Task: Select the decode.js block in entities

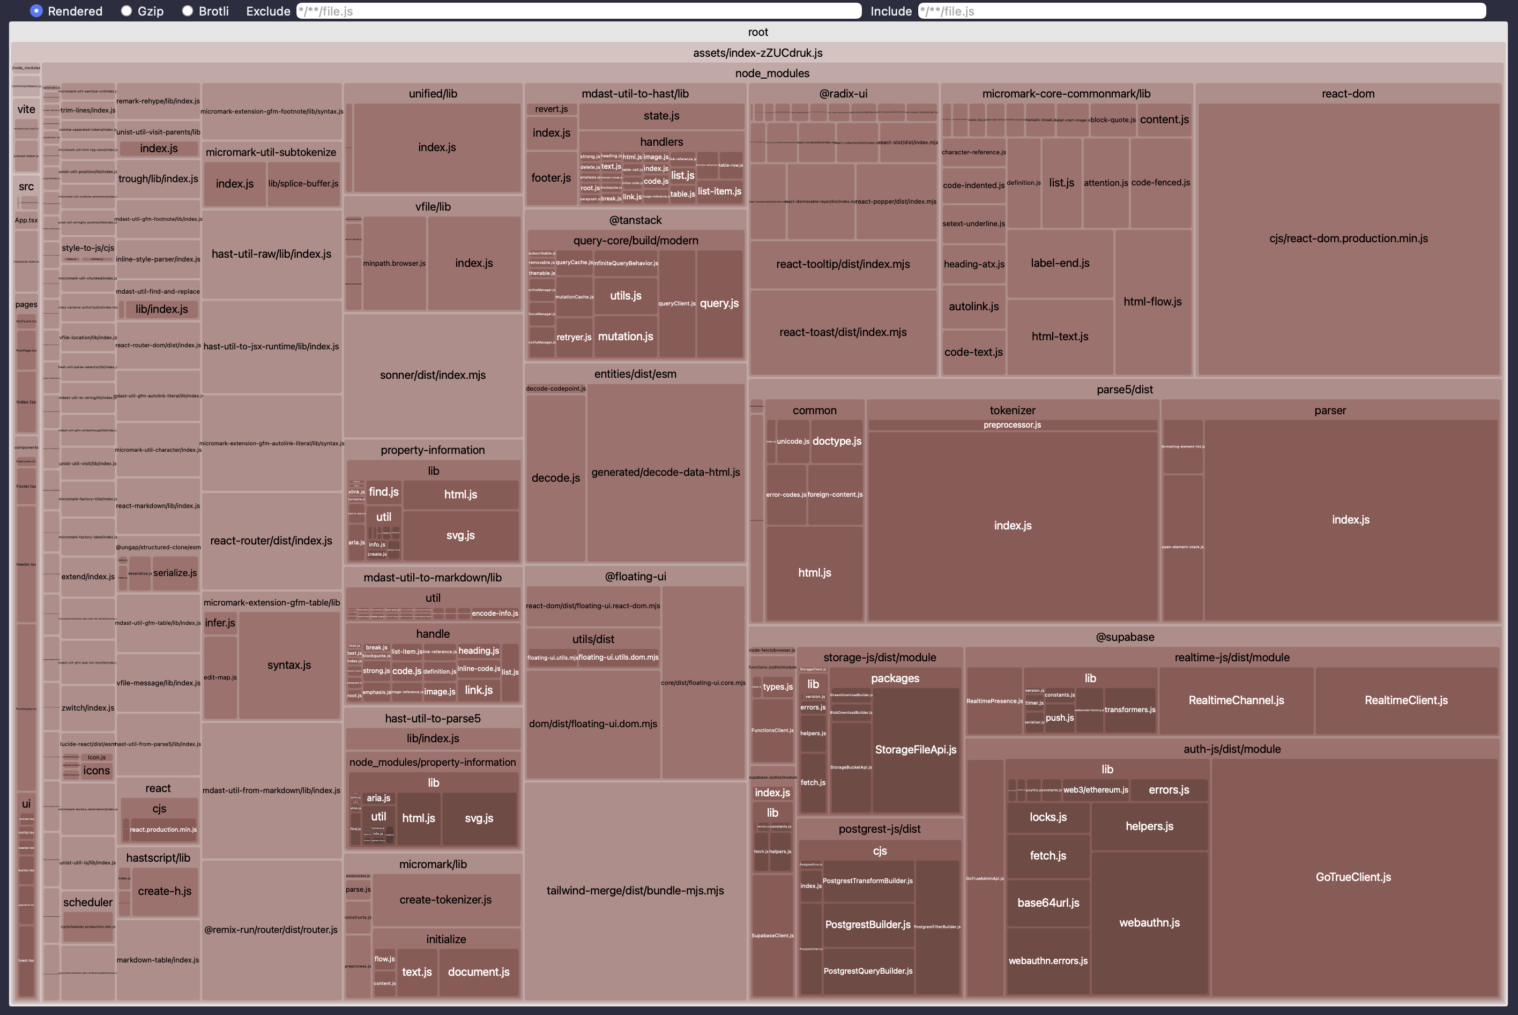Action: [x=555, y=479]
